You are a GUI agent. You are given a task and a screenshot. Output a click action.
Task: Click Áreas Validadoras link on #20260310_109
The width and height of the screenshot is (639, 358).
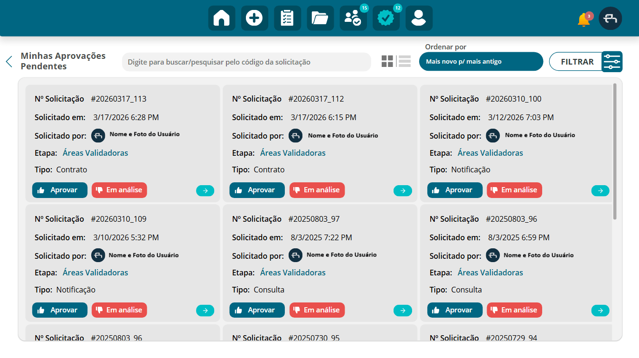pos(95,273)
